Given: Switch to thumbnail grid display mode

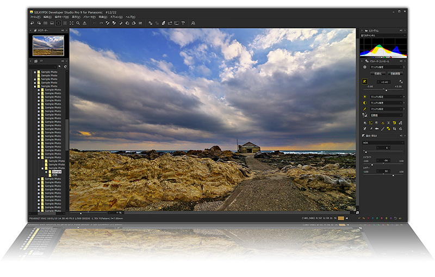Looking at the screenshot, I should pyautogui.click(x=45, y=23).
